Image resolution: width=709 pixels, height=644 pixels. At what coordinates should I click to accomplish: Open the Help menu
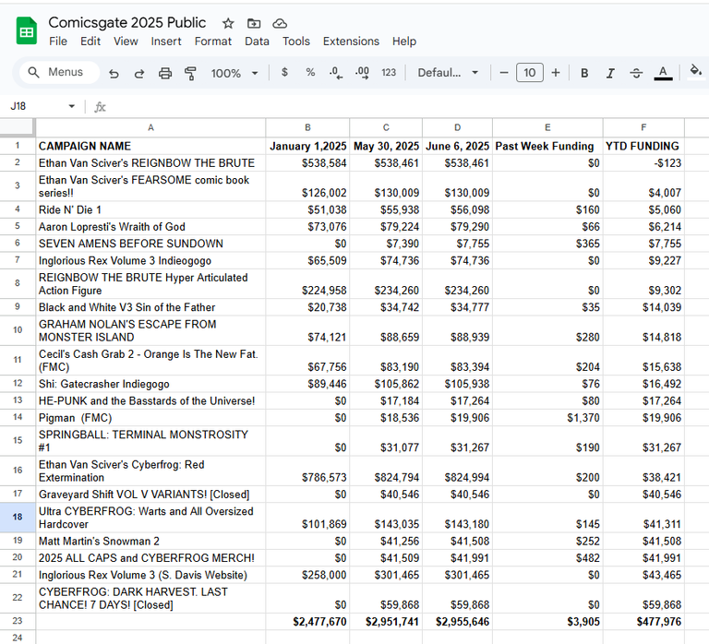pos(404,42)
